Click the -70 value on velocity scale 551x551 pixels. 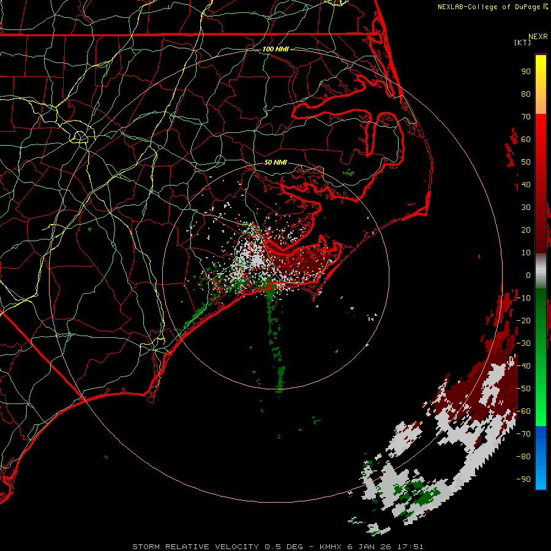click(523, 434)
